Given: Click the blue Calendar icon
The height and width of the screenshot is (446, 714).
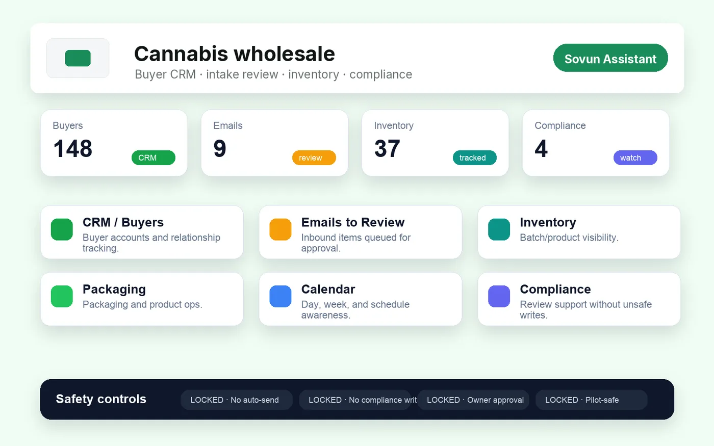Looking at the screenshot, I should [280, 296].
